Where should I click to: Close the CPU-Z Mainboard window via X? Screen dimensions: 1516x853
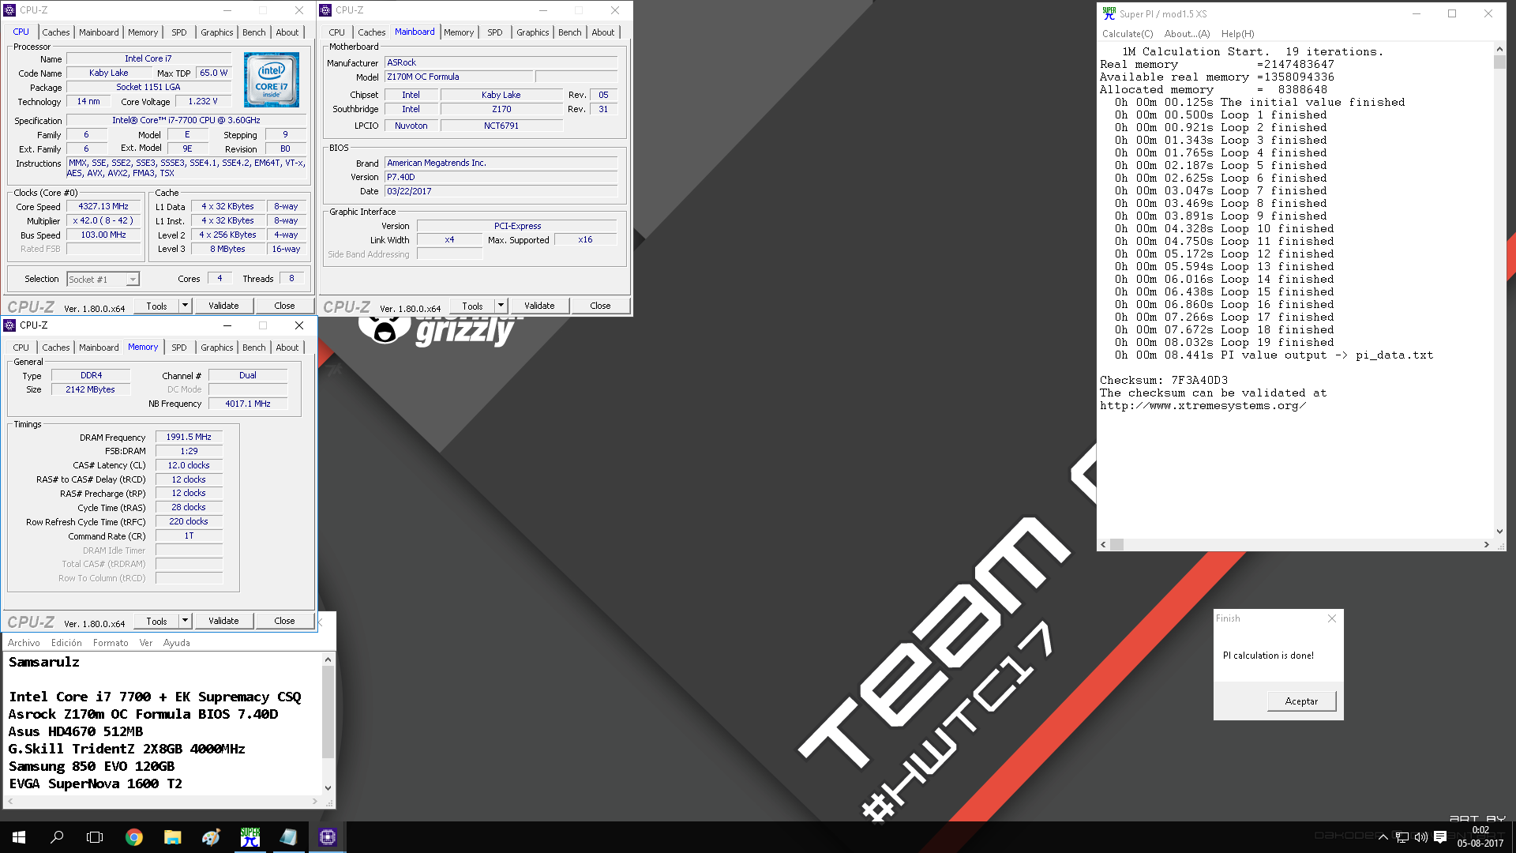pos(615,10)
